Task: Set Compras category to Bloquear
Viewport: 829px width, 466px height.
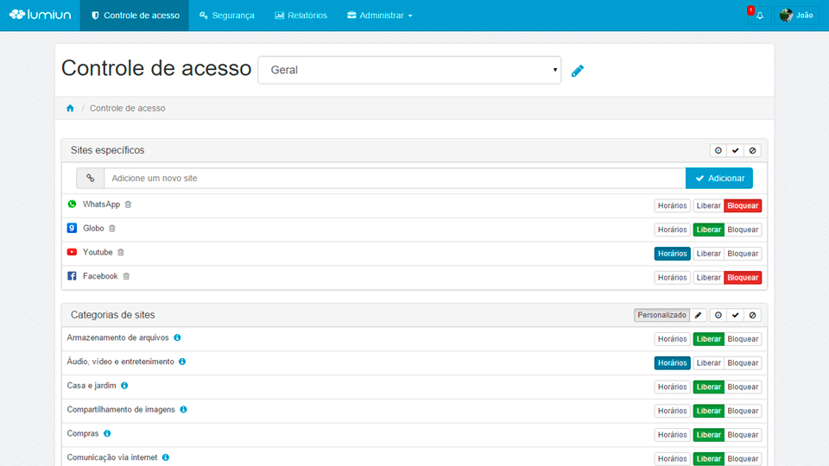Action: pyautogui.click(x=743, y=435)
